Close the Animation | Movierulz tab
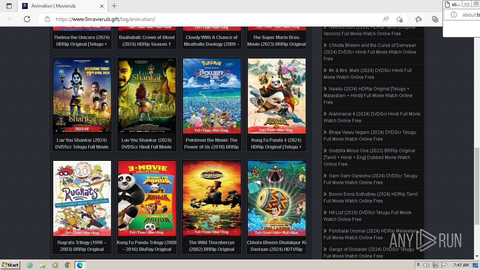Viewport: 480px width, 270px height. [x=102, y=6]
